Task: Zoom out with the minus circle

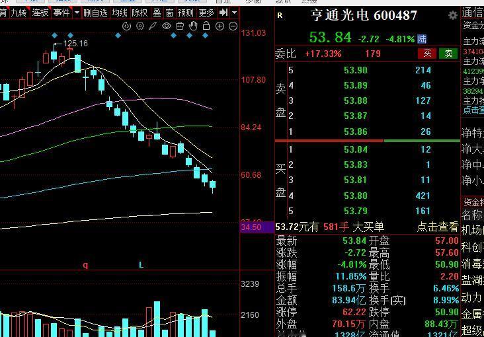Action: 233,26
